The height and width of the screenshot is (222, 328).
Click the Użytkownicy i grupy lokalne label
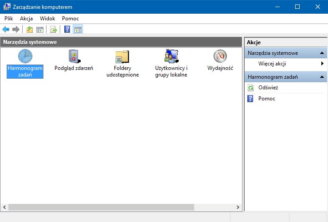[172, 71]
